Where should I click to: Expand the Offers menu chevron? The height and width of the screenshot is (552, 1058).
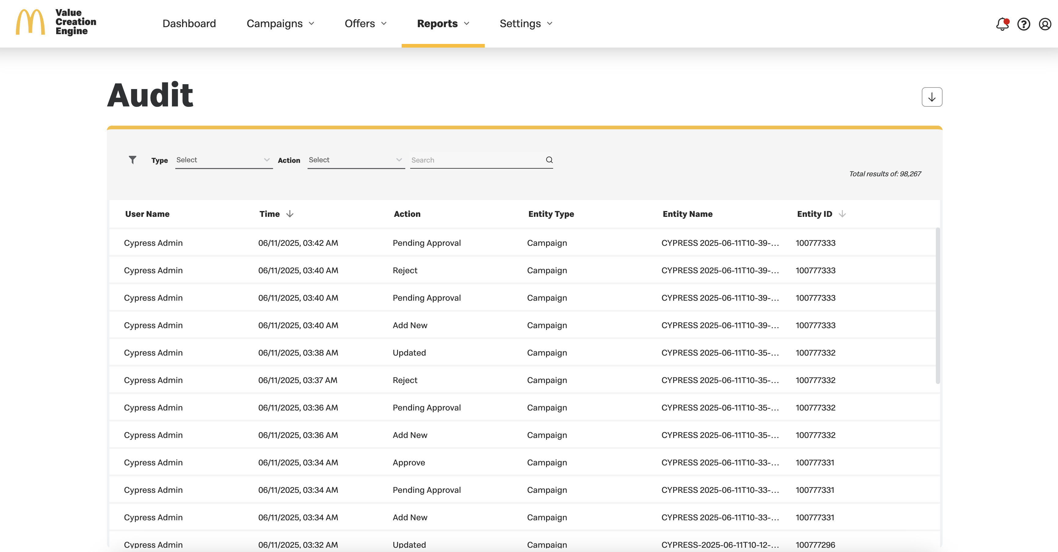tap(384, 23)
